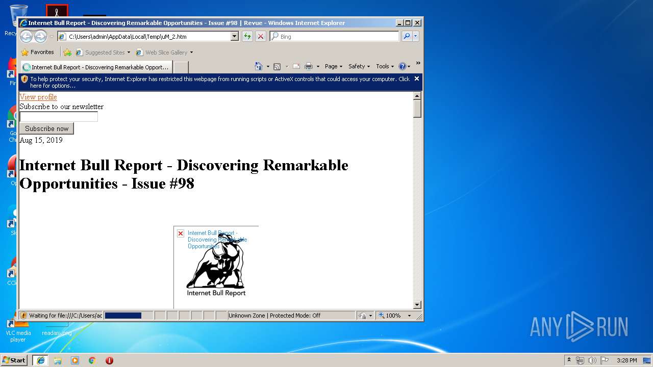This screenshot has height=367, width=653.
Task: Click the Aug 15, 2019 date text
Action: pyautogui.click(x=41, y=140)
